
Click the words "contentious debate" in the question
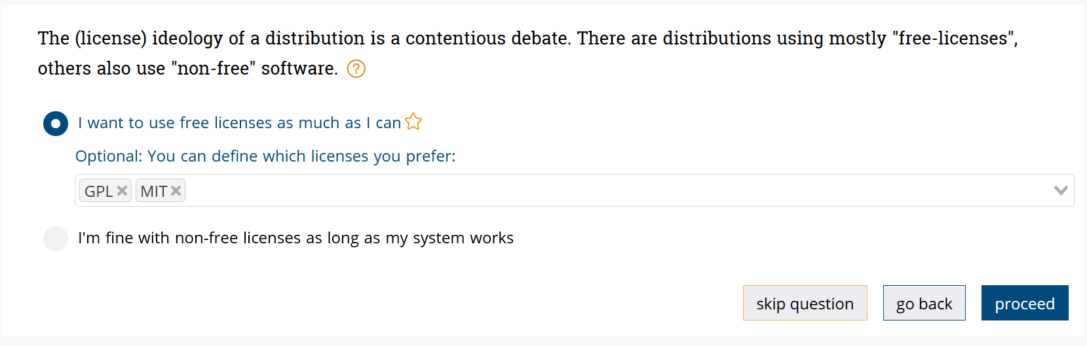tap(488, 39)
